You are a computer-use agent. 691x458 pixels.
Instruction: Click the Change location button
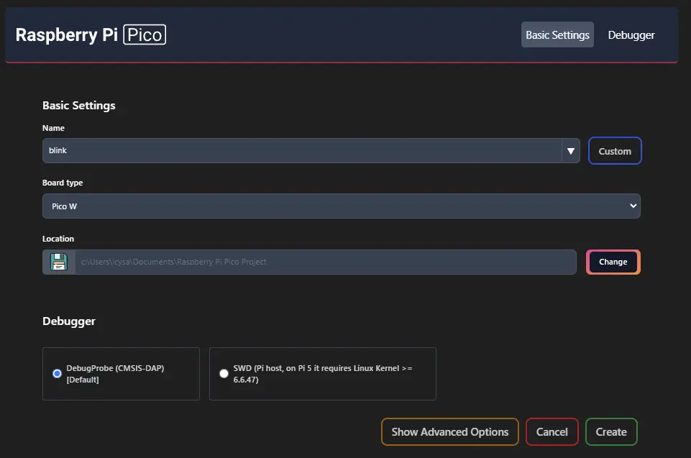613,262
